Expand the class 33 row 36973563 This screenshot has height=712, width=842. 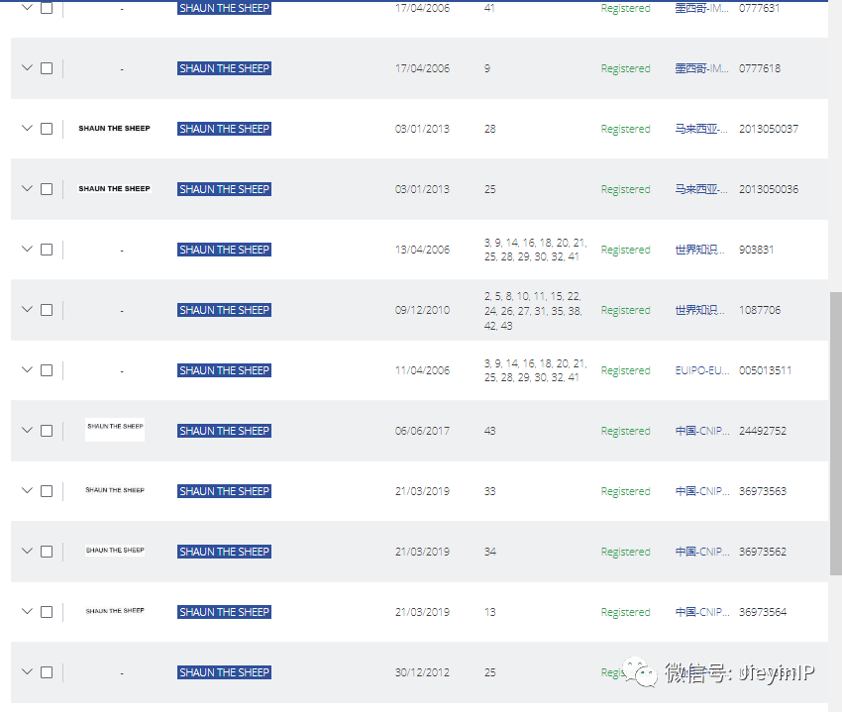point(27,490)
